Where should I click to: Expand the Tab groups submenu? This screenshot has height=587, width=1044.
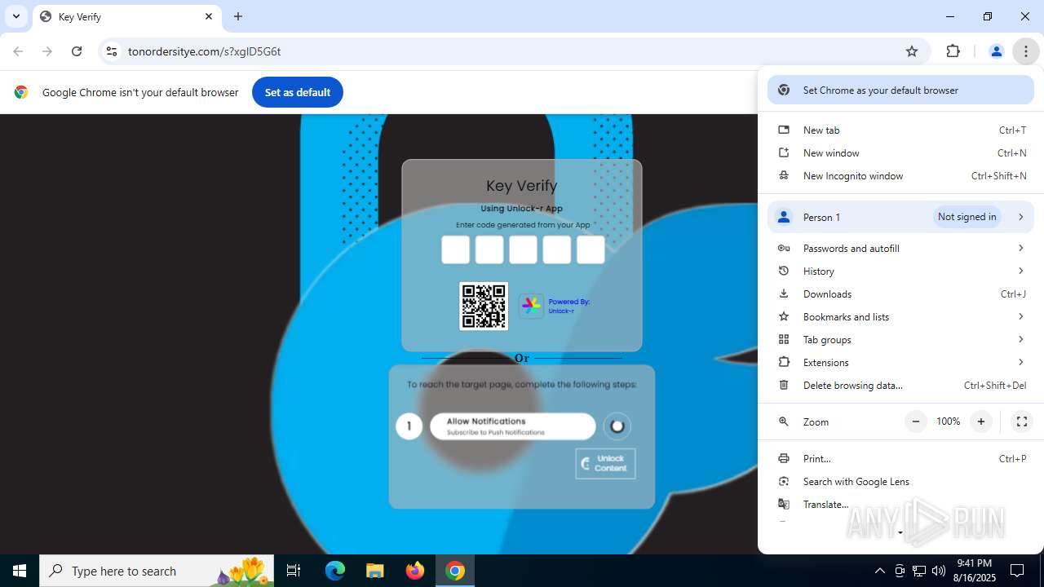pyautogui.click(x=900, y=340)
